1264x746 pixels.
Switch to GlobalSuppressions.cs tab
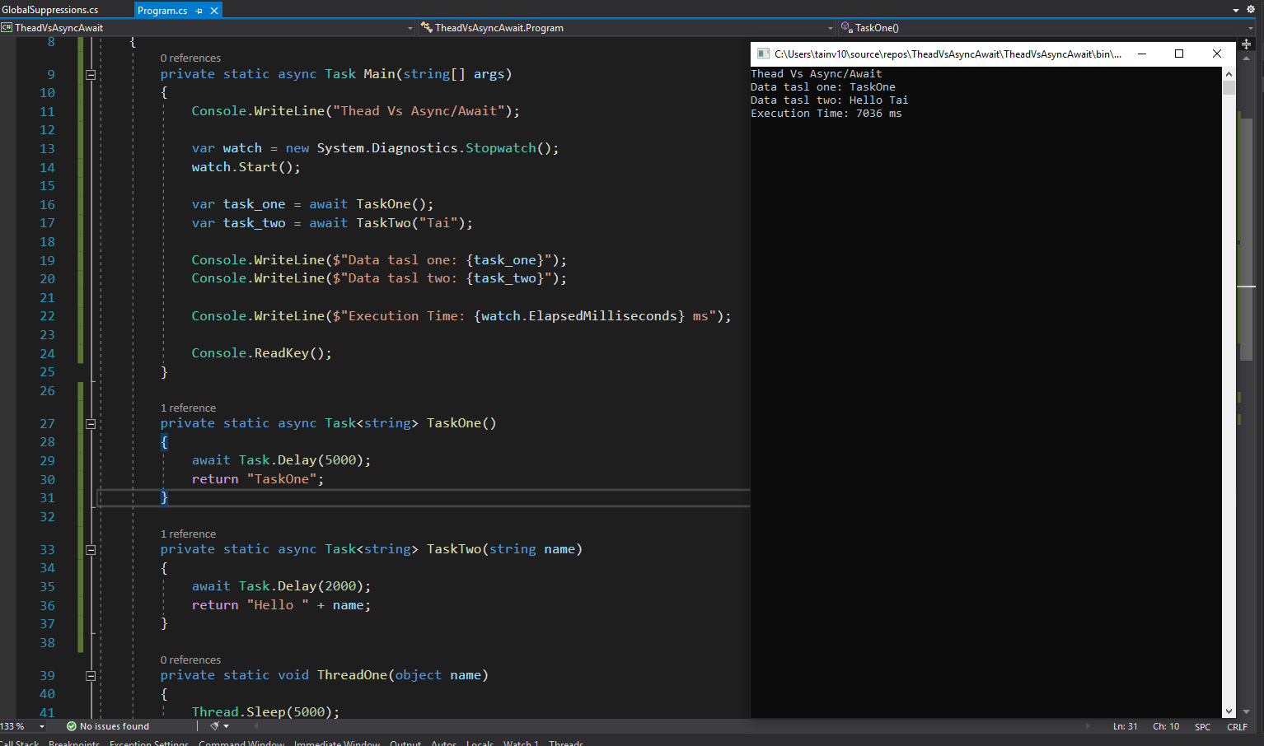click(x=50, y=10)
